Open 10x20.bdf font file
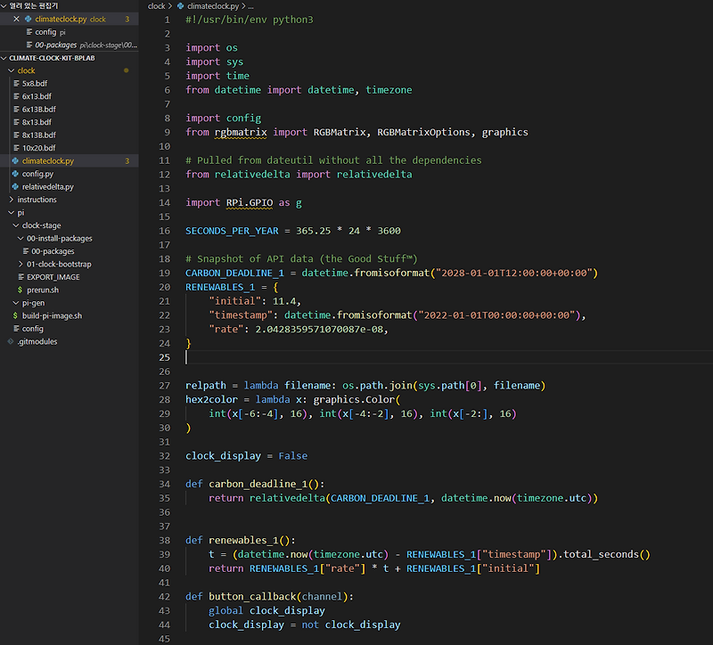 point(38,148)
